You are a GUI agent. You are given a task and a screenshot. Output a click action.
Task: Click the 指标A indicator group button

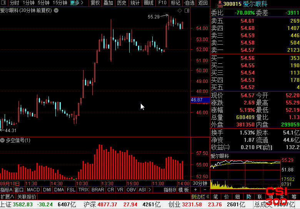tap(6, 190)
